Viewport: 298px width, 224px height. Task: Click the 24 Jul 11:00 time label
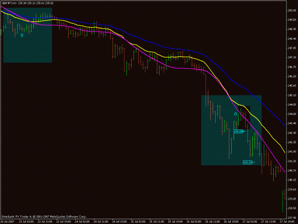(x=101, y=222)
